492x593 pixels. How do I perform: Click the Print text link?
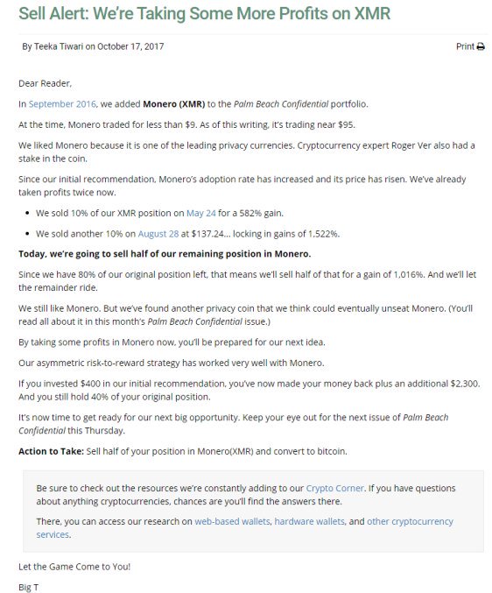tap(465, 46)
